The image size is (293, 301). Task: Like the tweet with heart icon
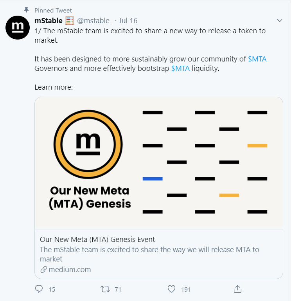coord(171,289)
